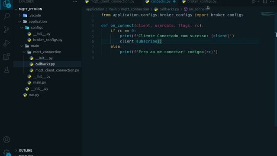Viewport: 277px width, 156px height.
Task: Run the Python file with play button
Action: [254, 2]
